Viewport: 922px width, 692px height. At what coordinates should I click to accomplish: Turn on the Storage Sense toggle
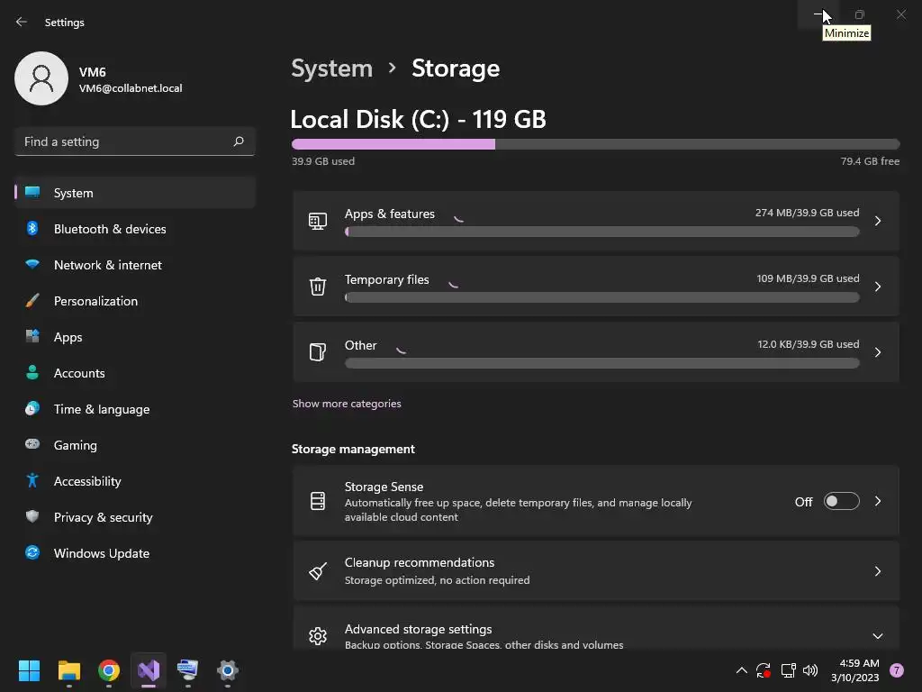click(841, 502)
